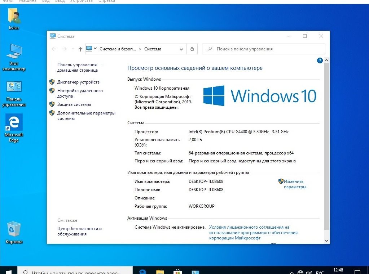Open the Ввод menu
The width and height of the screenshot is (369, 274).
click(x=60, y=1)
